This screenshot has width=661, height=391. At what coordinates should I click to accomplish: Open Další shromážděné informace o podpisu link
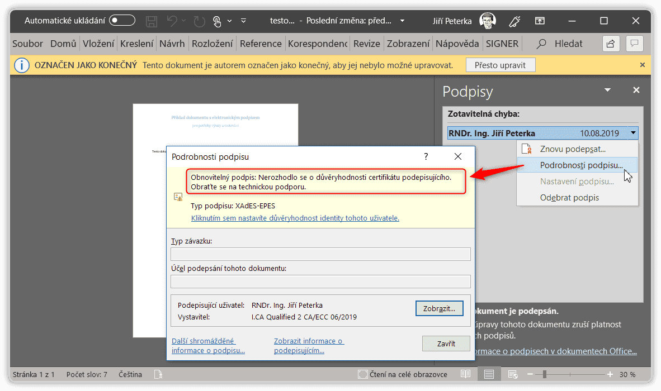(x=208, y=346)
